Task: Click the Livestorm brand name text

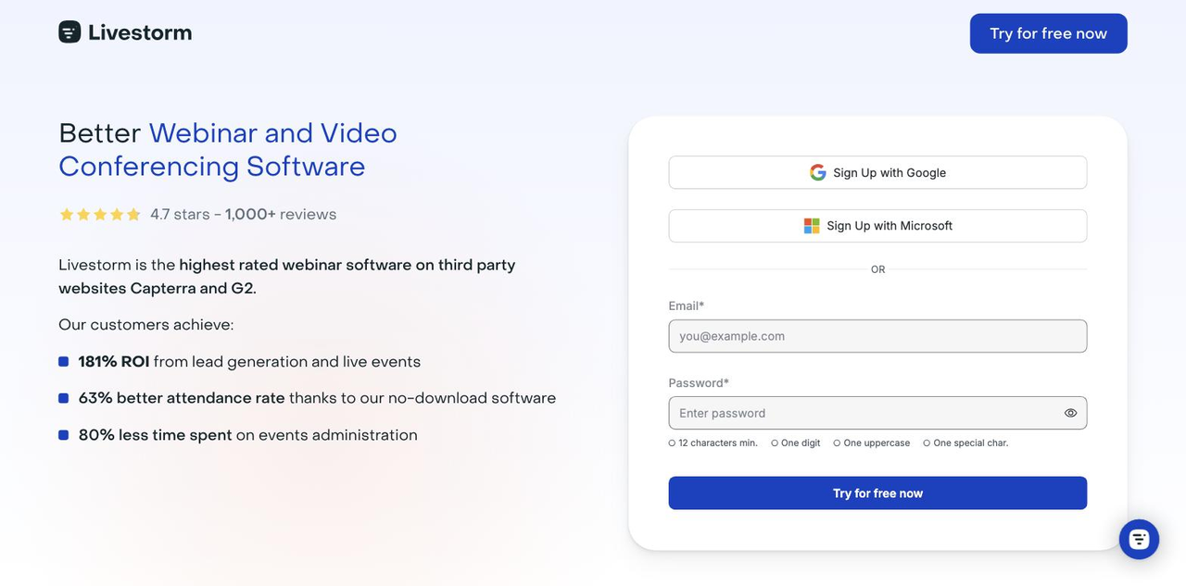Action: point(140,32)
